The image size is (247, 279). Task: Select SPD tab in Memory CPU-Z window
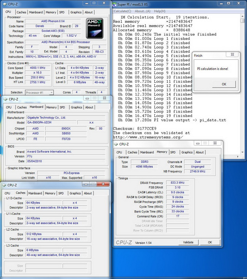point(173,152)
